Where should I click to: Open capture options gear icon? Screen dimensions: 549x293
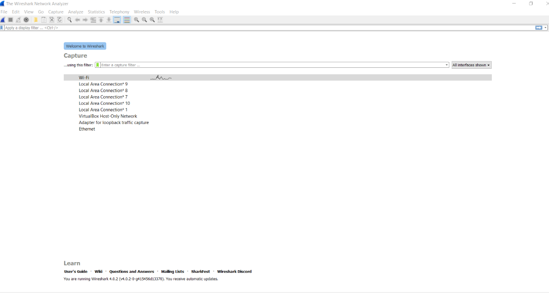point(26,20)
